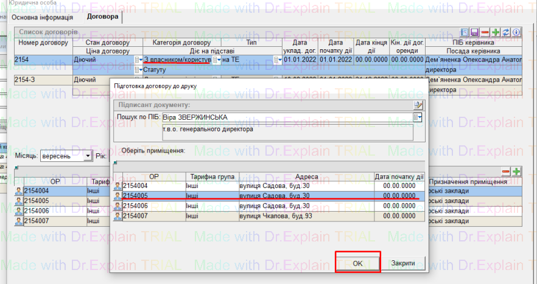This screenshot has height=284, width=537.
Task: Open the Пошук по ПІБ dropdown
Action: click(x=417, y=117)
